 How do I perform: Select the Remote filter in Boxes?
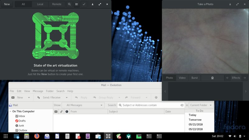(x=57, y=4)
